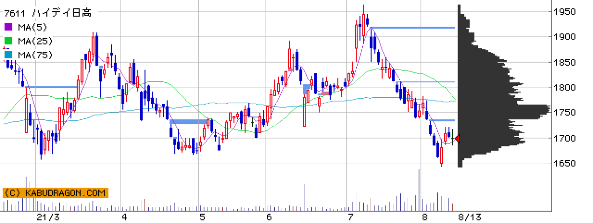Viewport: 593px width, 223px height.
Task: Click the month 7 date axis label
Action: (350, 217)
